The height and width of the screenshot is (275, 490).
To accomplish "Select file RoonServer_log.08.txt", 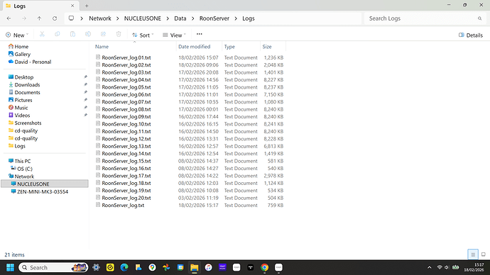I will (x=126, y=109).
